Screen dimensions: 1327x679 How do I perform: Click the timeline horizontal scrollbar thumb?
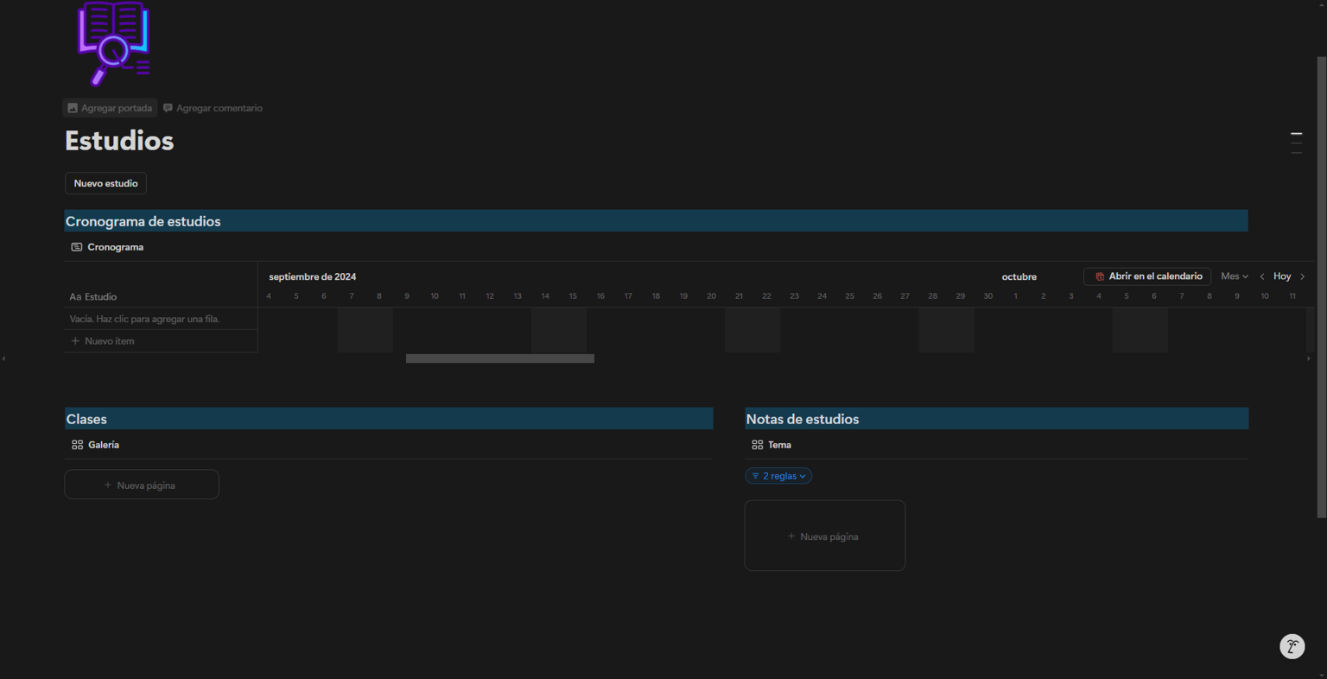point(500,359)
